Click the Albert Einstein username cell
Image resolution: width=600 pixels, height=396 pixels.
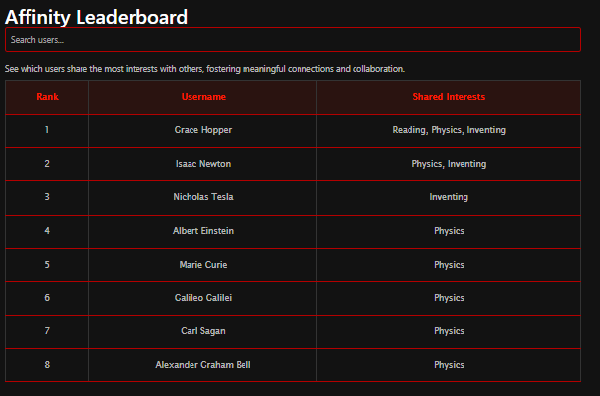[x=203, y=231]
